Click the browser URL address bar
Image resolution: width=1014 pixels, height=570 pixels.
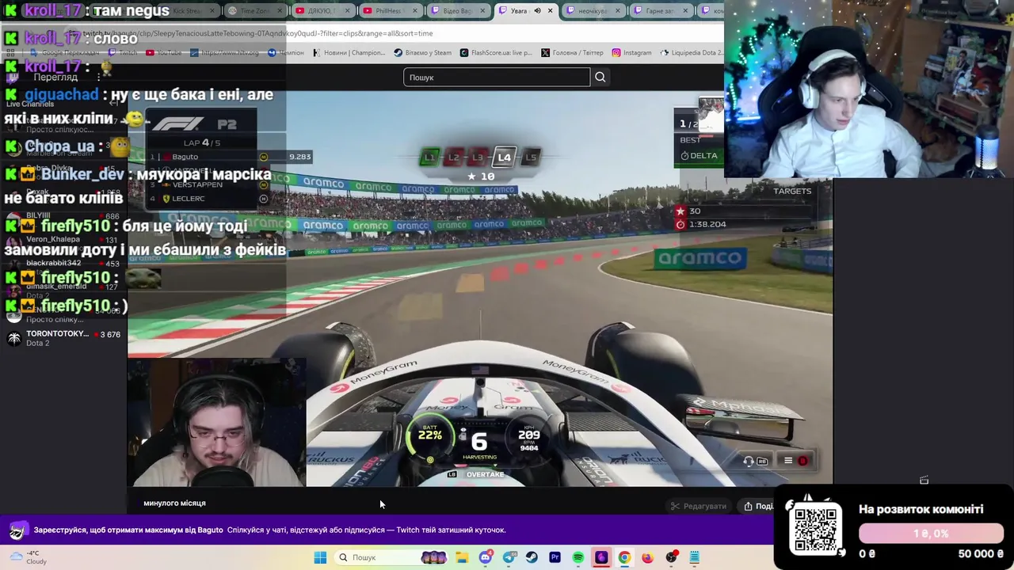coord(396,33)
